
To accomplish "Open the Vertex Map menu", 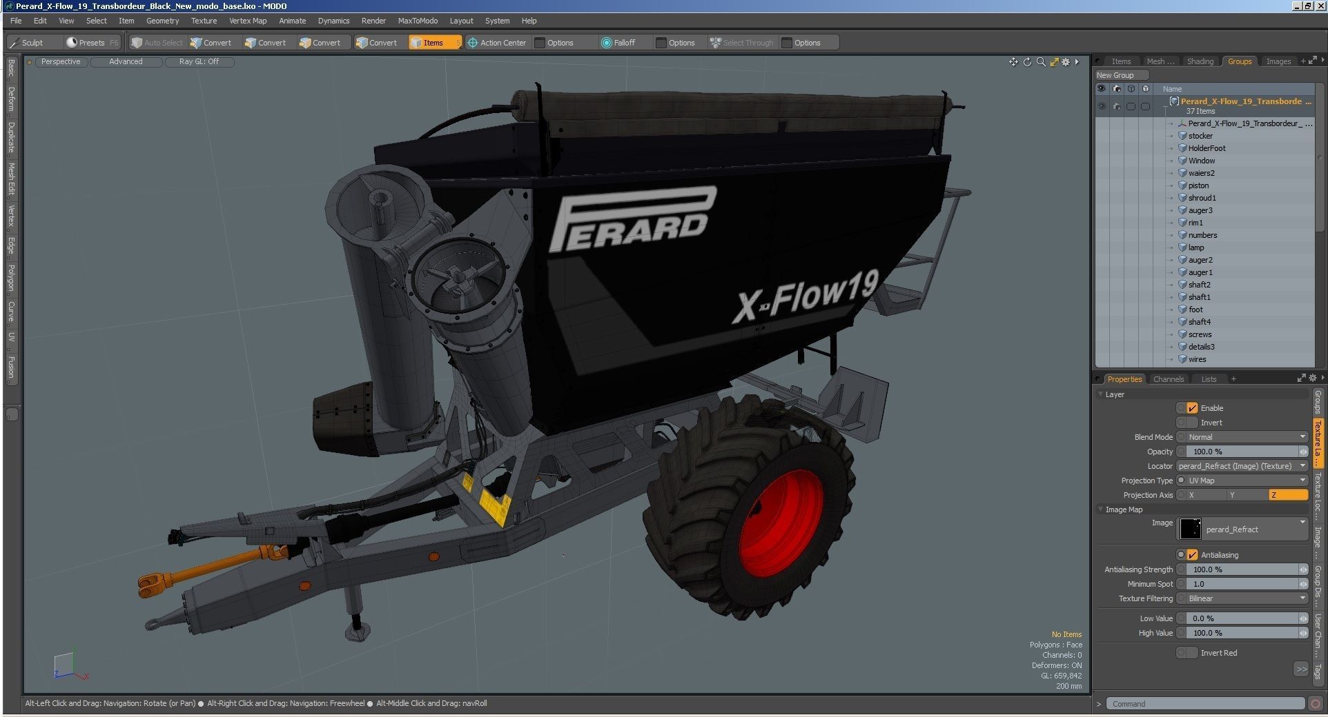I will point(248,21).
